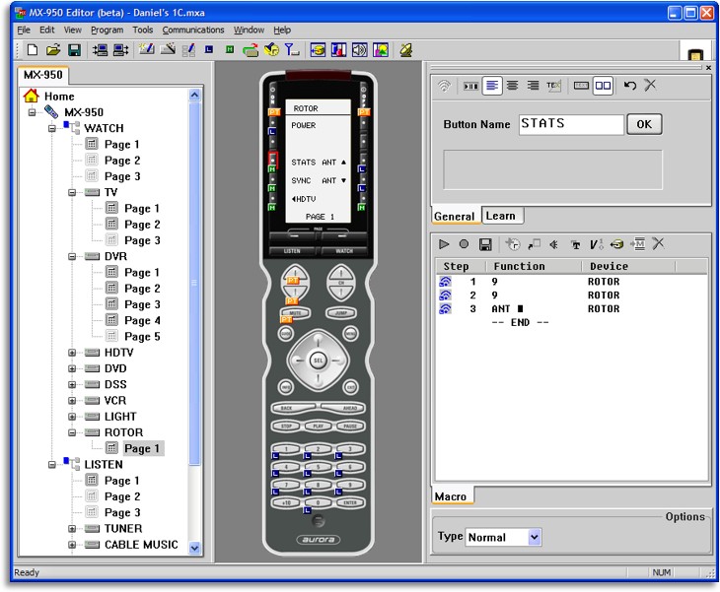Click the insert macro M icon
720x592 pixels.
click(638, 244)
